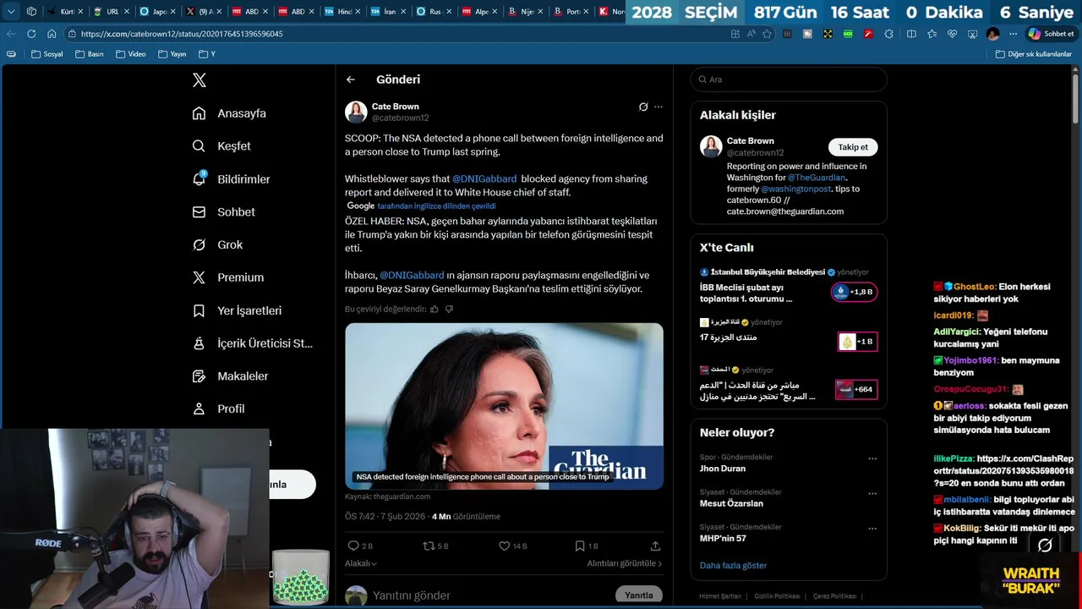Open Bildirimler notifications
1082x609 pixels.
(x=232, y=179)
